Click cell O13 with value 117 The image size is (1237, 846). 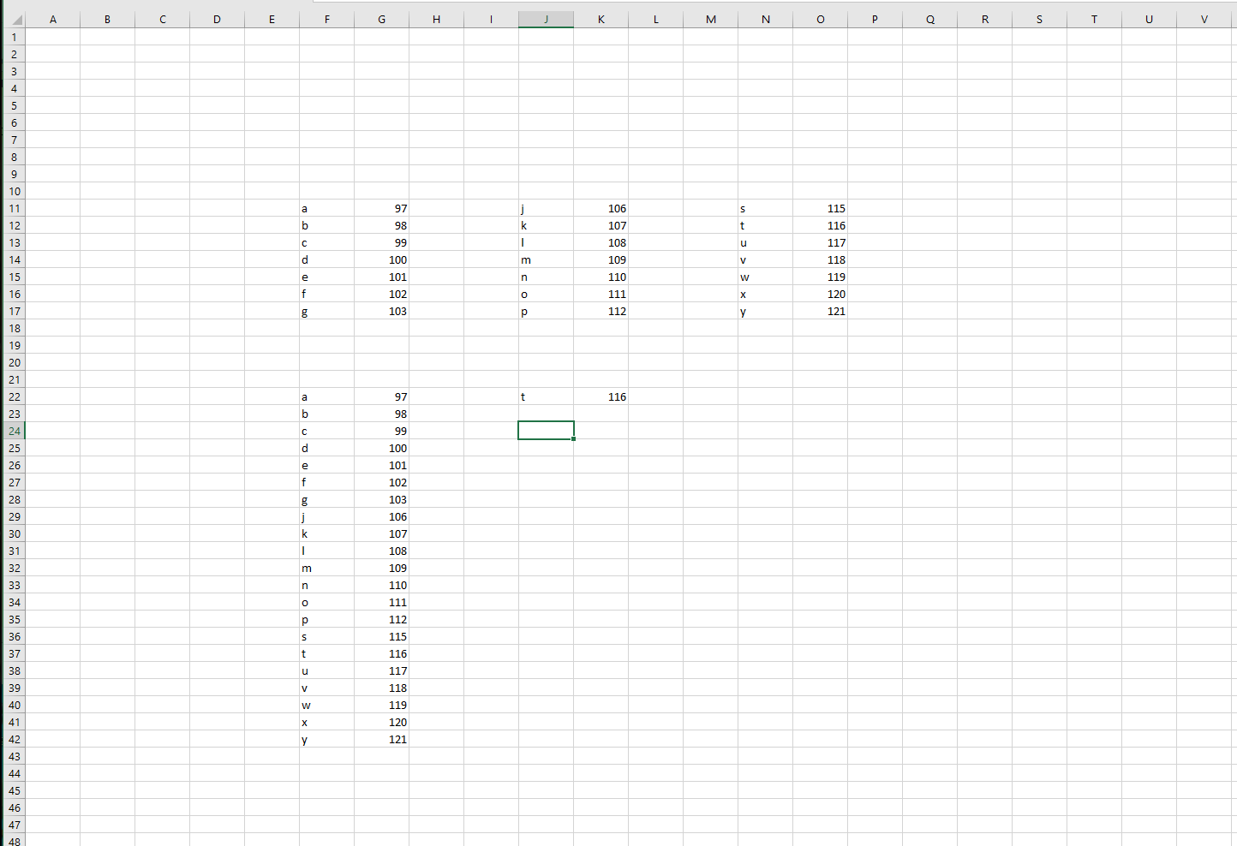coord(821,242)
